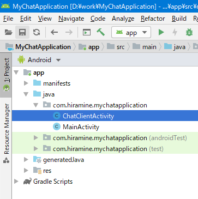Collapse the com.hiramine.mychatapplication main package
This screenshot has width=198, height=199.
36,105
